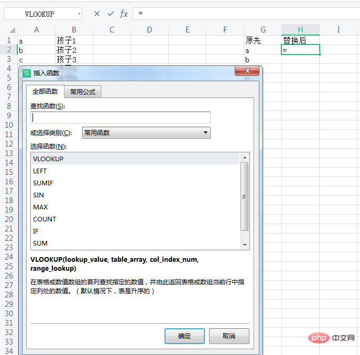Click the formula bar input

click(x=246, y=14)
